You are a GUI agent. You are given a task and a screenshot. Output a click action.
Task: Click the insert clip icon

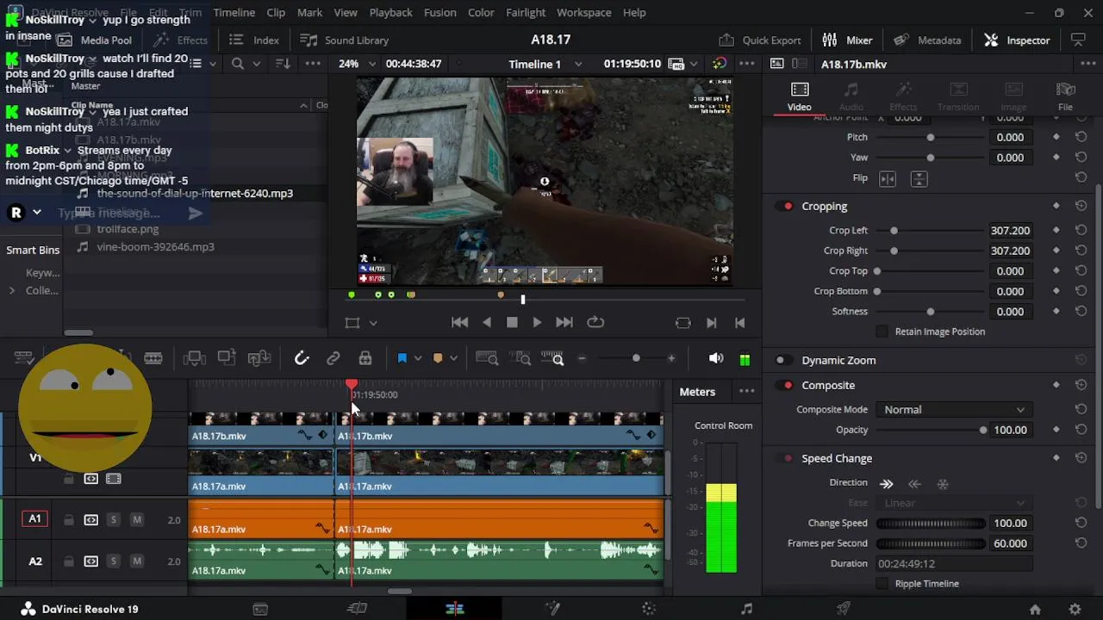(194, 358)
